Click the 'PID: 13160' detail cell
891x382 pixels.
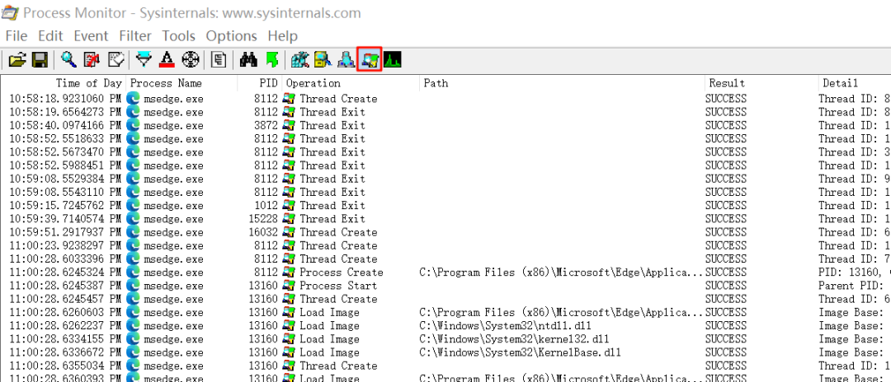point(854,273)
